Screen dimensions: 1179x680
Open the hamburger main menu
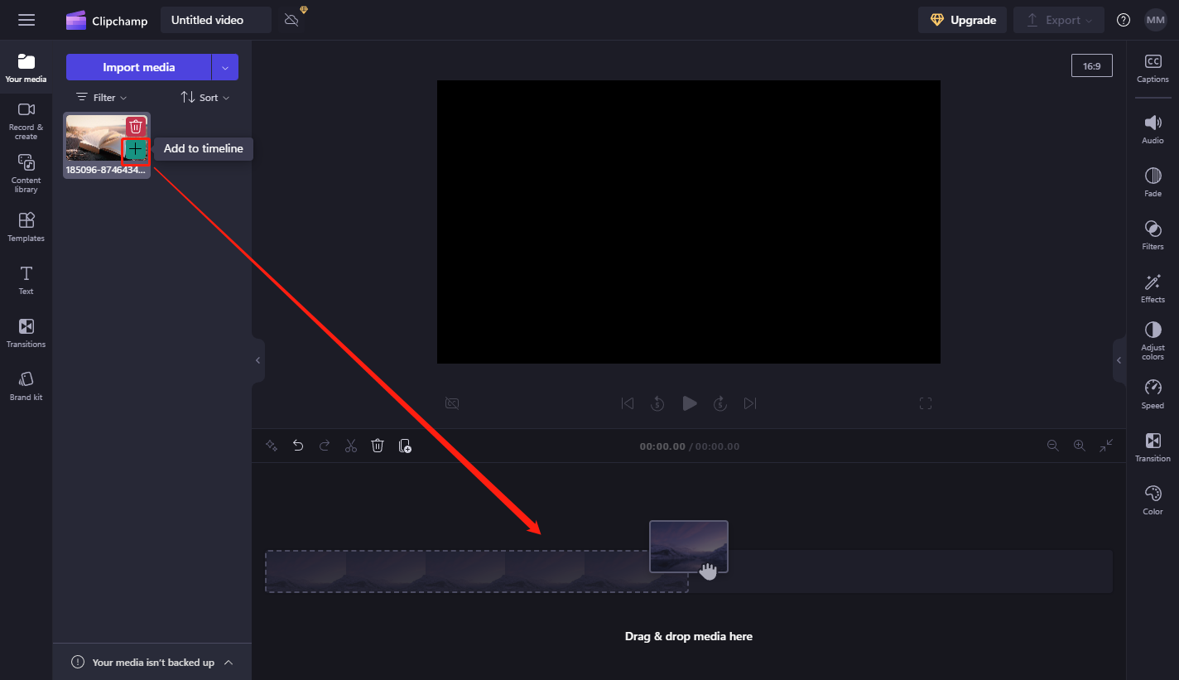click(x=26, y=20)
